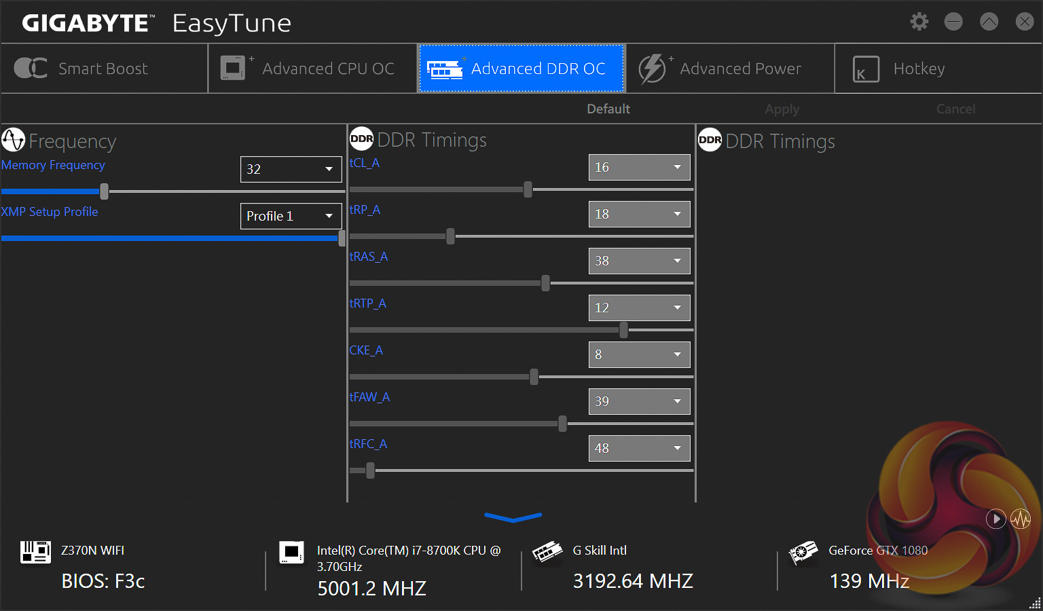Click the tRAS_A slider handle

546,283
